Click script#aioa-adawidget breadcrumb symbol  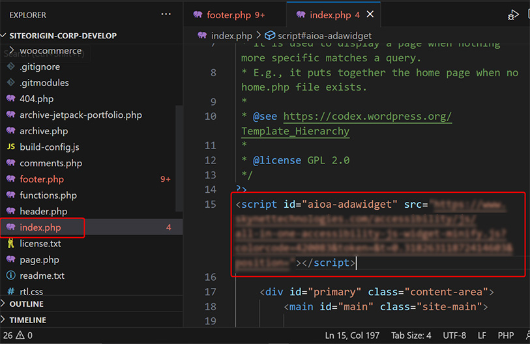click(x=325, y=36)
